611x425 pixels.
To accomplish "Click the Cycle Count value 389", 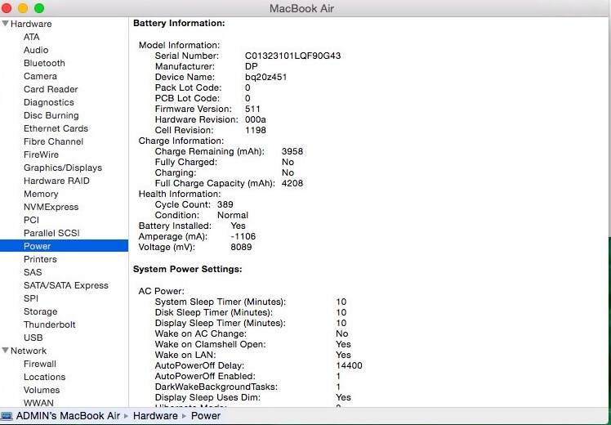I will (225, 204).
